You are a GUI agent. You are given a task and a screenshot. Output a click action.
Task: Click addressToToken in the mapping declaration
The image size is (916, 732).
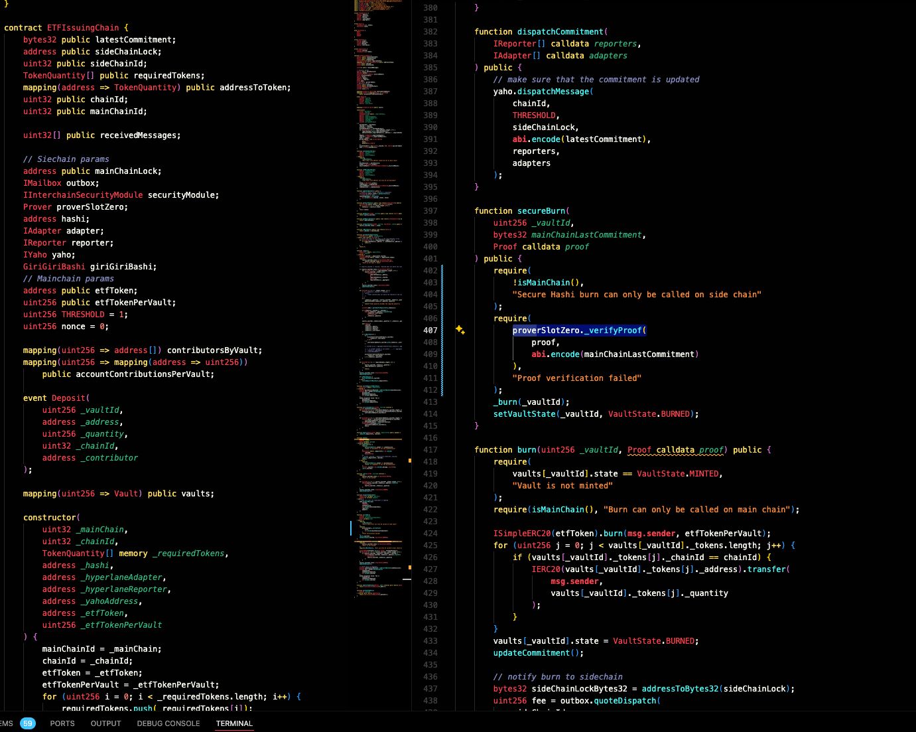253,88
